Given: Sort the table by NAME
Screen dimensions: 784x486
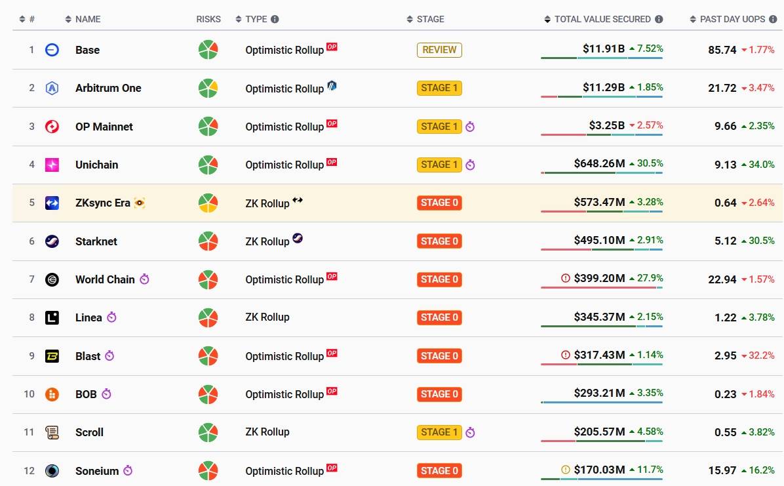Looking at the screenshot, I should click(x=83, y=19).
